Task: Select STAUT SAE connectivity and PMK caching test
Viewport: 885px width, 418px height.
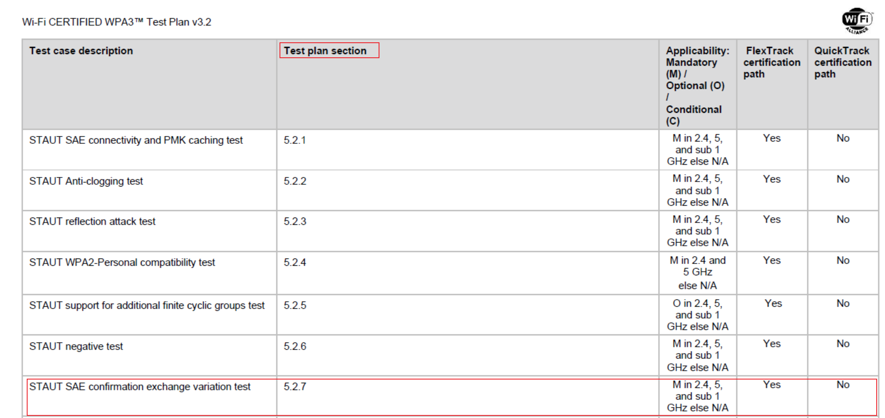Action: pyautogui.click(x=136, y=140)
